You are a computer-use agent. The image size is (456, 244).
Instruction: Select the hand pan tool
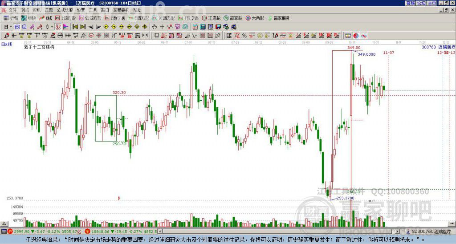154,27
